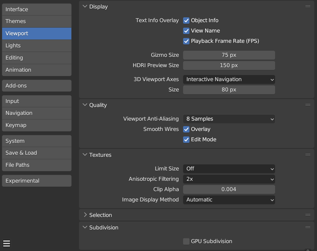Enable GPU Subdivision checkbox
317x251 pixels.
(186, 241)
